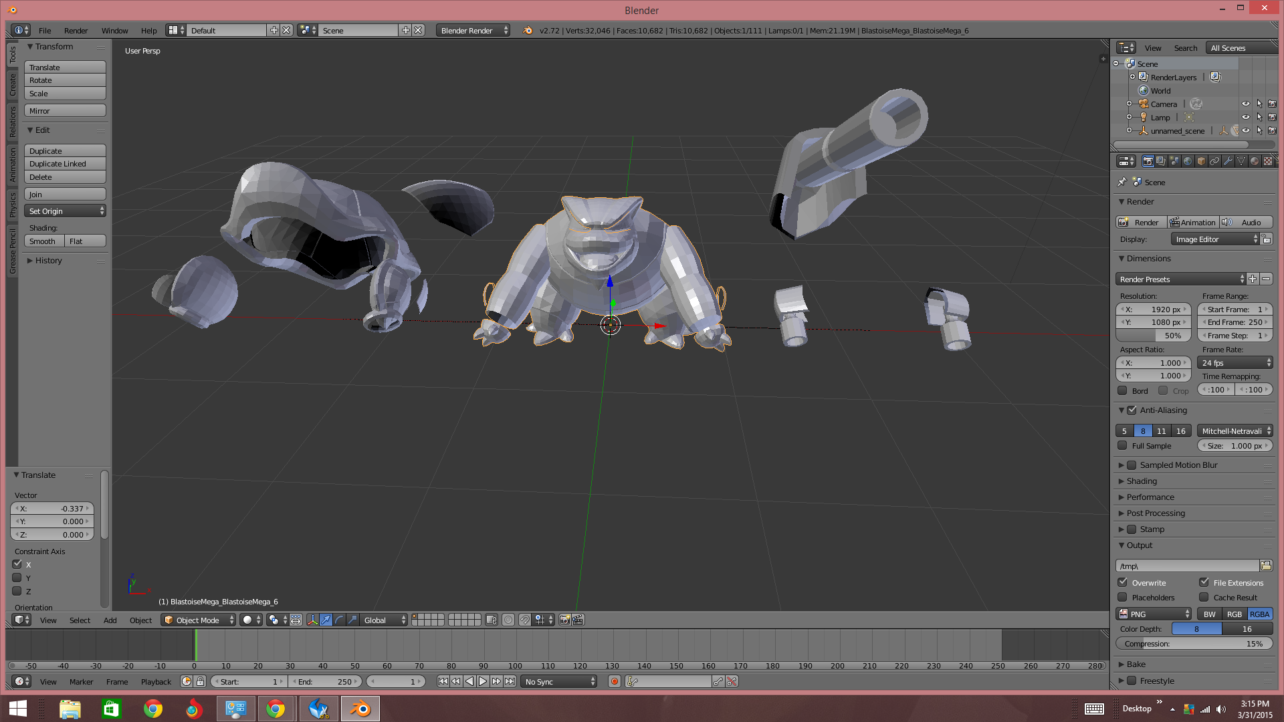Click the keying set key icon in timeline

coord(633,681)
